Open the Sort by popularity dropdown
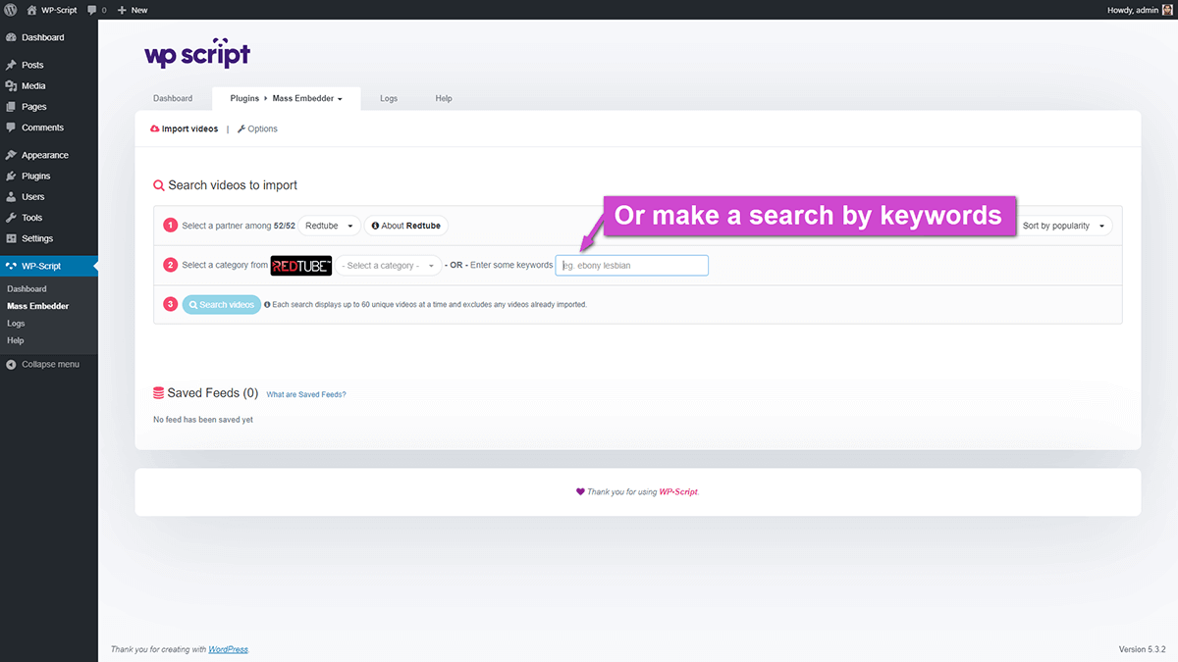 1064,226
